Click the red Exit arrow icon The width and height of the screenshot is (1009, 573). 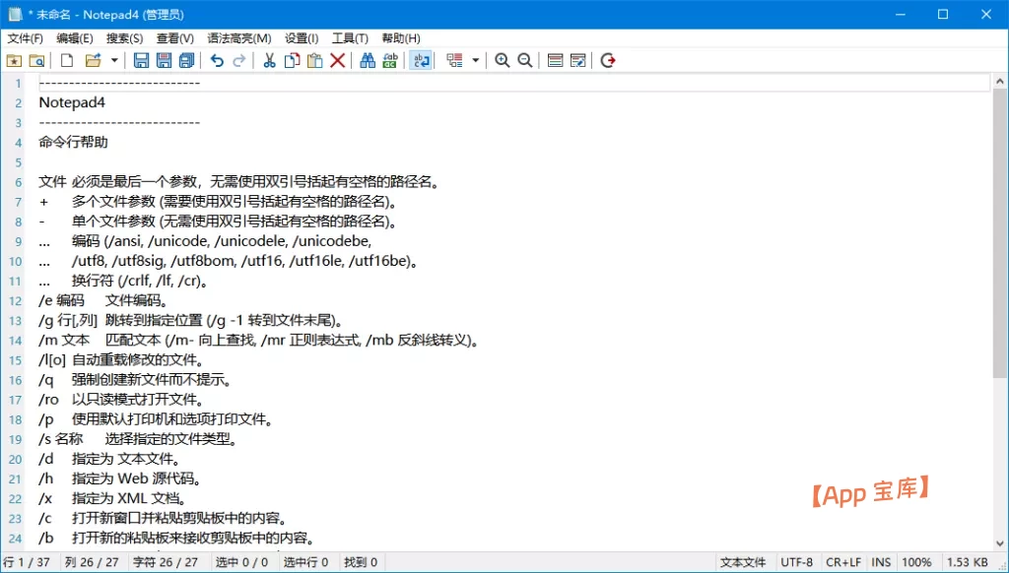(x=608, y=61)
